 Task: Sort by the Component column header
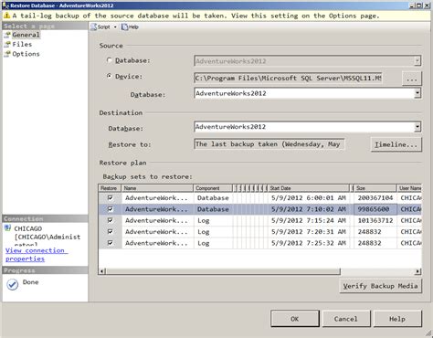(x=213, y=188)
